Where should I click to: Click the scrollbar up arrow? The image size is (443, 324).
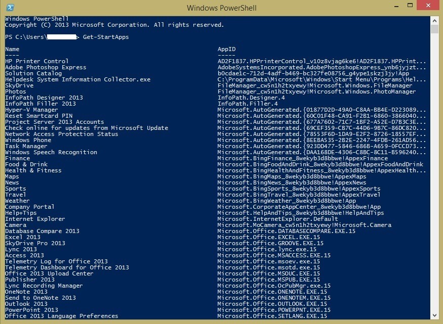(x=434, y=21)
